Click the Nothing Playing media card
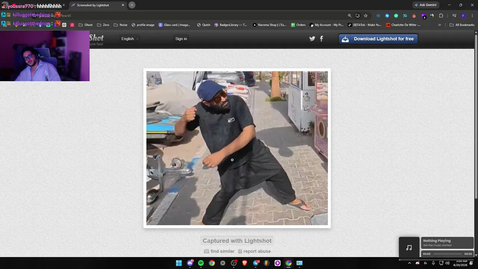This screenshot has width=478, height=269. [447, 243]
